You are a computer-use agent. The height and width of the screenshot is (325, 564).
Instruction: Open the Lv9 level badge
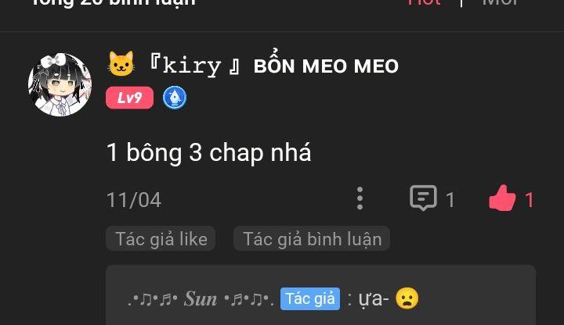click(x=129, y=98)
